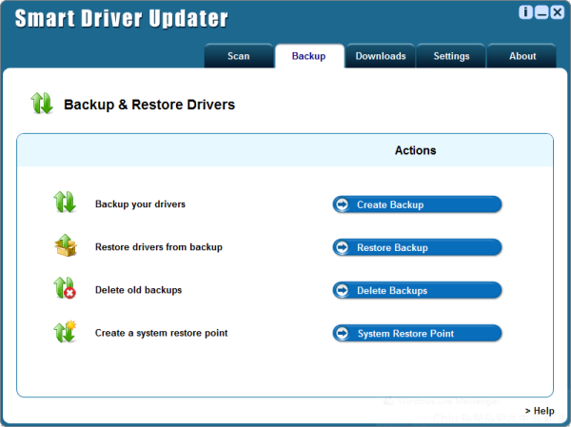Click the 'Backup your drivers' text
Viewport: 571px width, 427px height.
tap(140, 204)
